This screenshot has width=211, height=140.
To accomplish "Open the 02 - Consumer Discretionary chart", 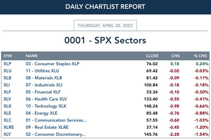I will (55, 134).
